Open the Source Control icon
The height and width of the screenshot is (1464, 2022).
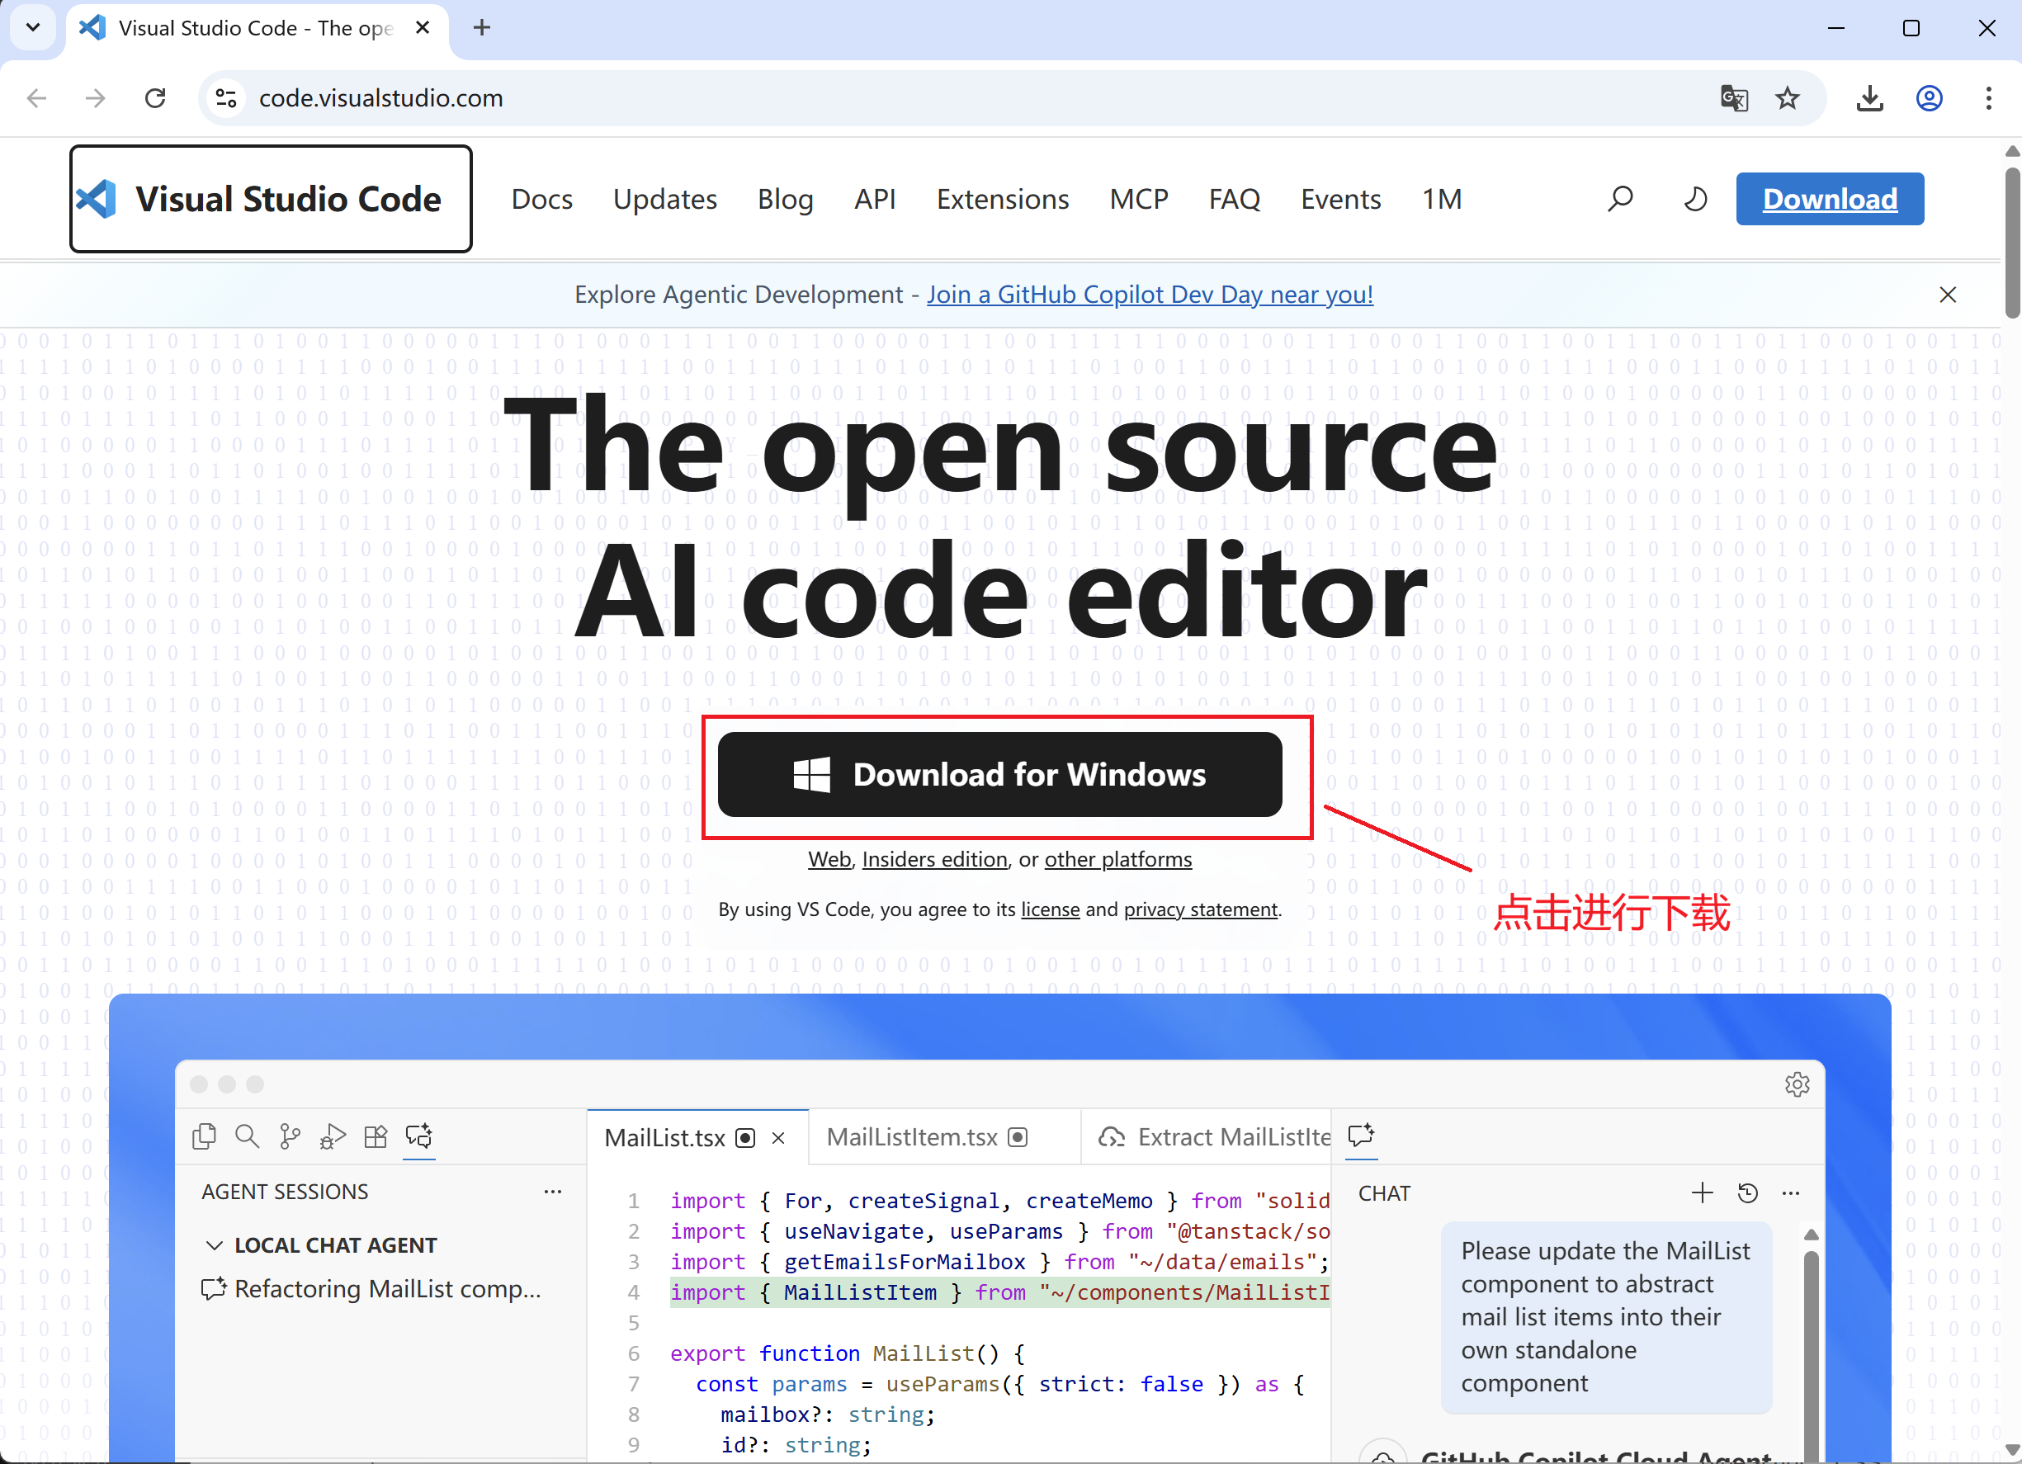[x=289, y=1136]
